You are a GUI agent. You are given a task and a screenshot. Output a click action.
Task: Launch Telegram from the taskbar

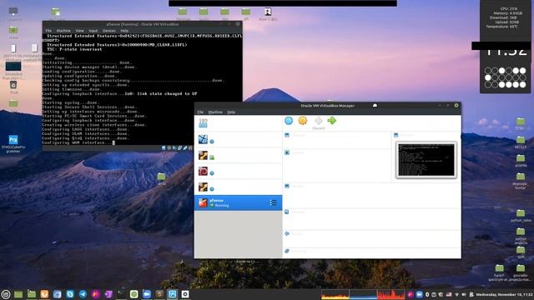[x=83, y=294]
